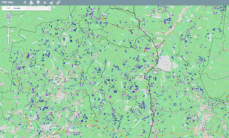Switch basemap to Google
The width and height of the screenshot is (229, 138).
[x=17, y=8]
